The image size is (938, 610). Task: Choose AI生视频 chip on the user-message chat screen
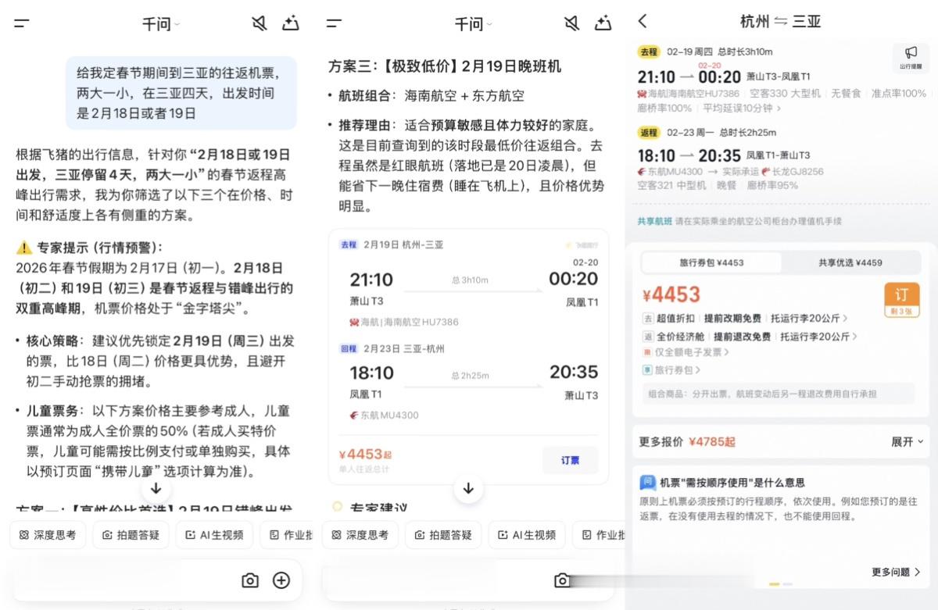tap(214, 535)
